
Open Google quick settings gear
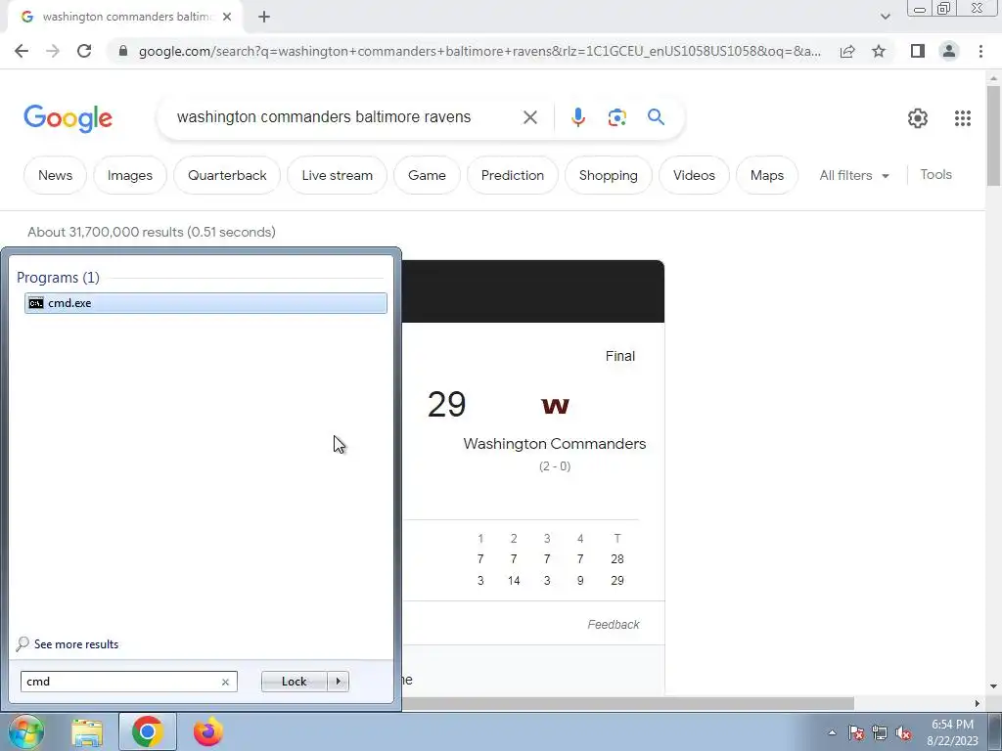(918, 118)
